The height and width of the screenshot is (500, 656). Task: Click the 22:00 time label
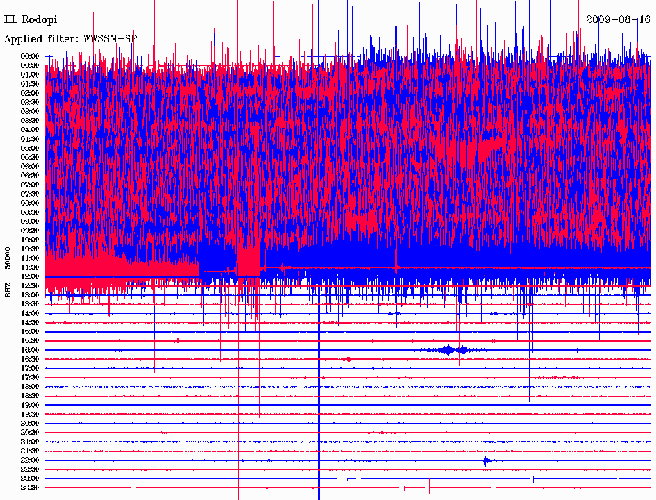(x=30, y=460)
